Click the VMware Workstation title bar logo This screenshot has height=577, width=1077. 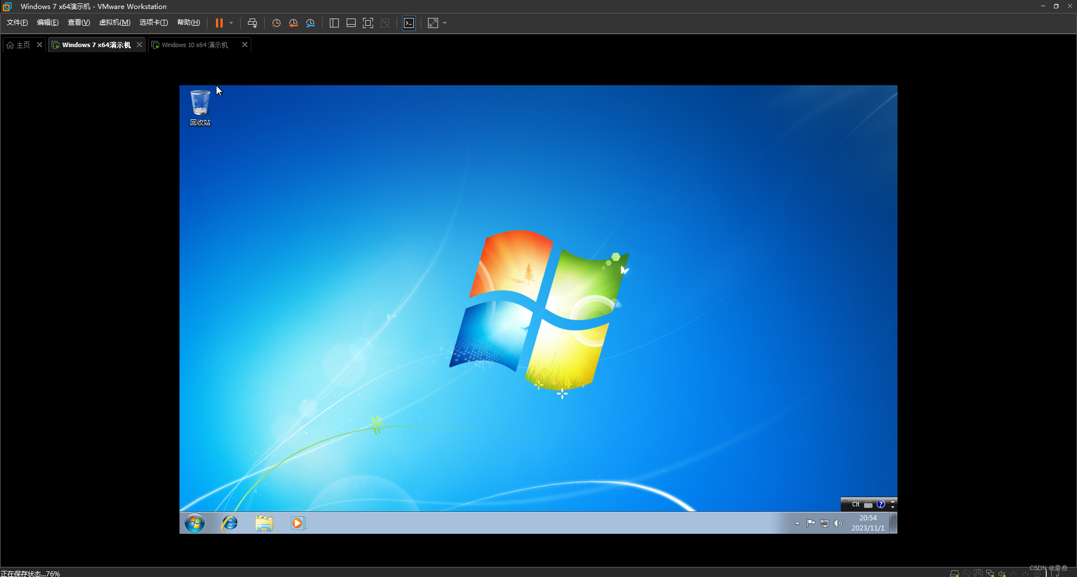[x=7, y=7]
